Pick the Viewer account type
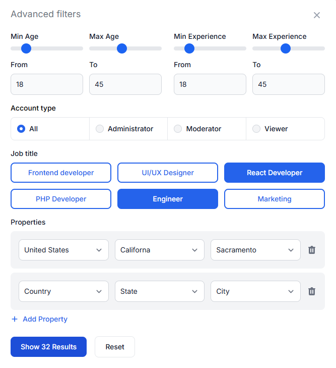This screenshot has height=368, width=336. [x=256, y=129]
